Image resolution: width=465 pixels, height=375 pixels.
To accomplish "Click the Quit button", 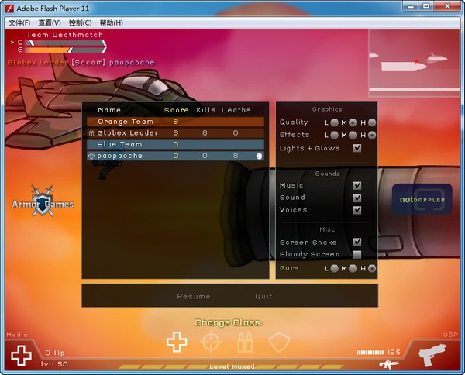I will (263, 296).
